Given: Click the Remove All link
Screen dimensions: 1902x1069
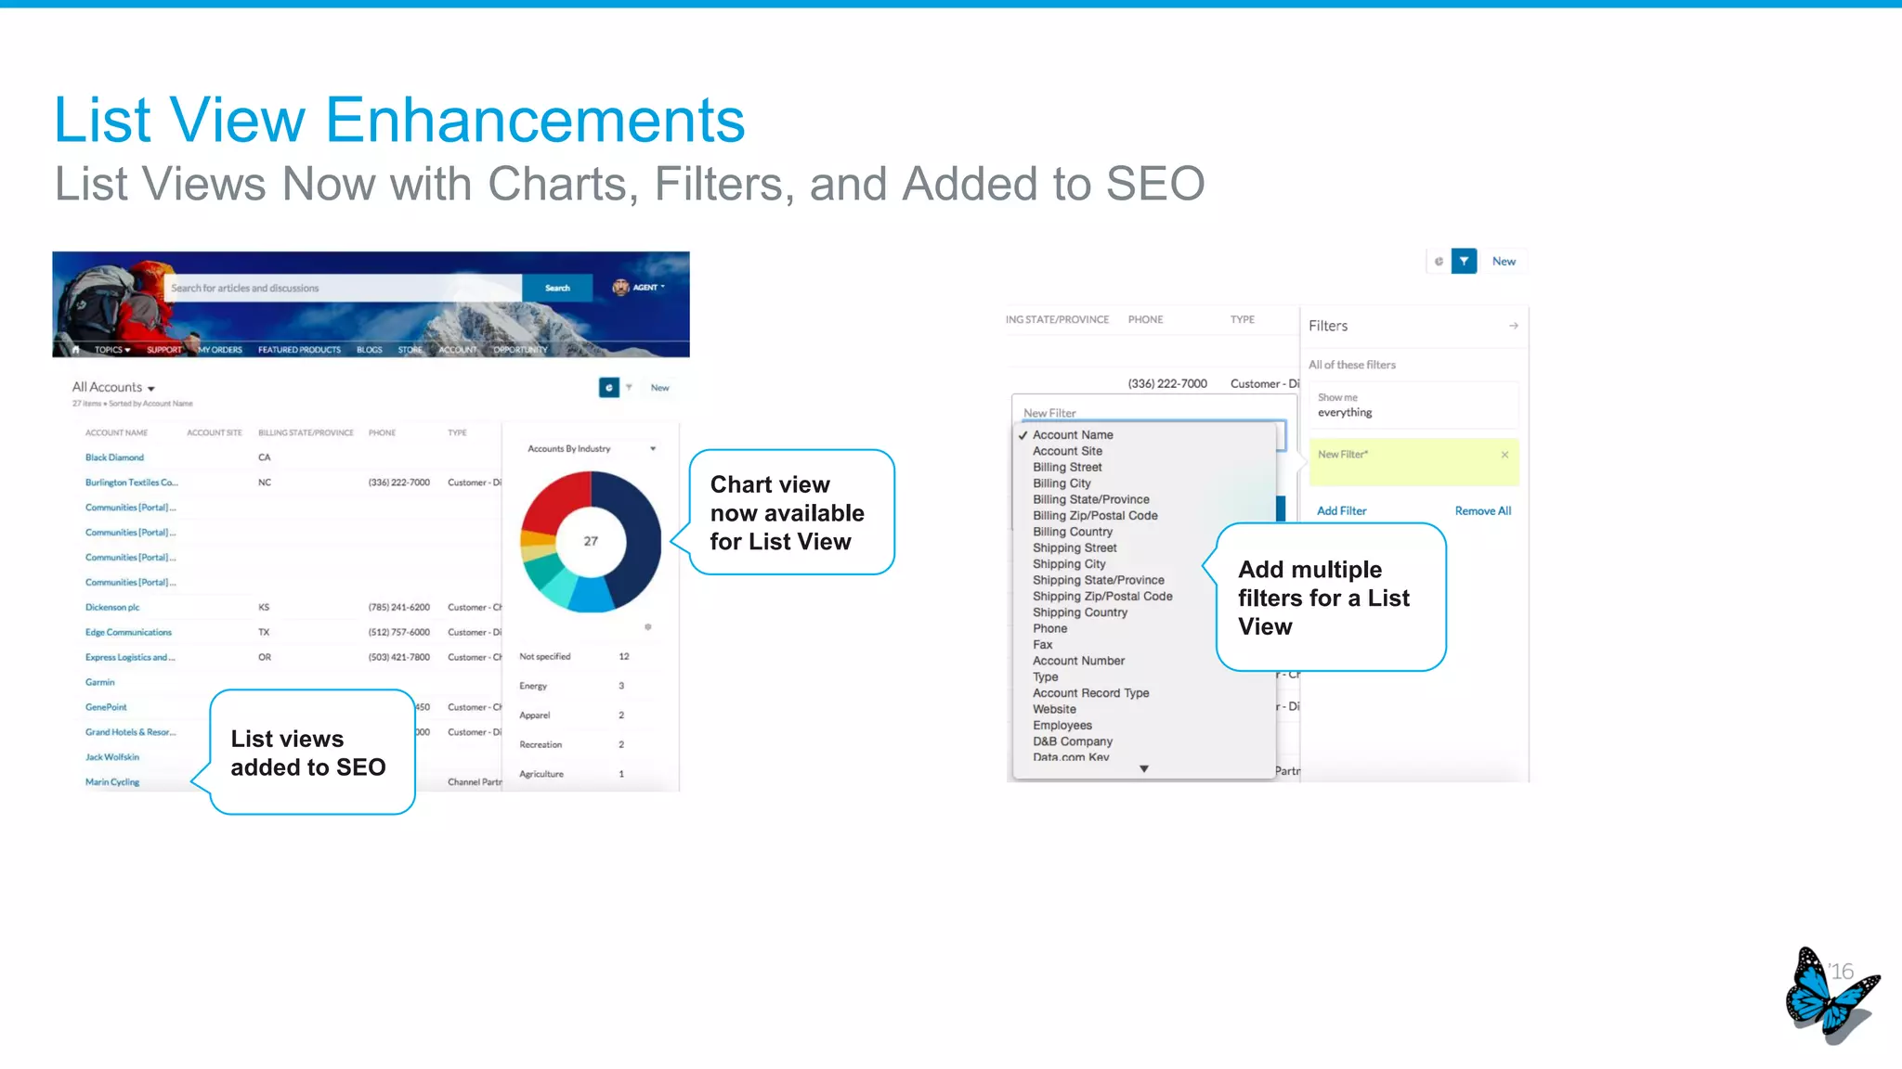Looking at the screenshot, I should pos(1482,511).
